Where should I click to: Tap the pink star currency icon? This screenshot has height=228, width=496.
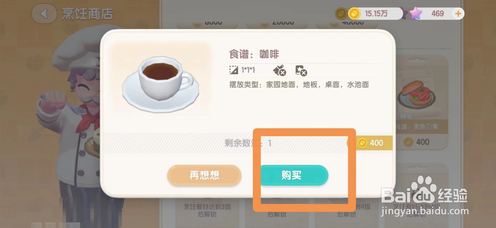coord(415,13)
